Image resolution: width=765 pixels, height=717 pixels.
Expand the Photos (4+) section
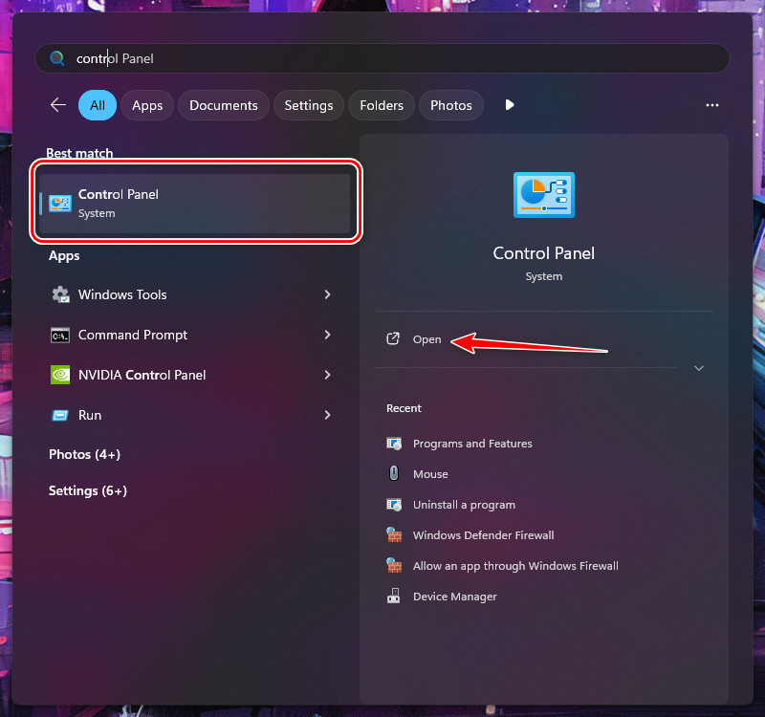pyautogui.click(x=84, y=455)
